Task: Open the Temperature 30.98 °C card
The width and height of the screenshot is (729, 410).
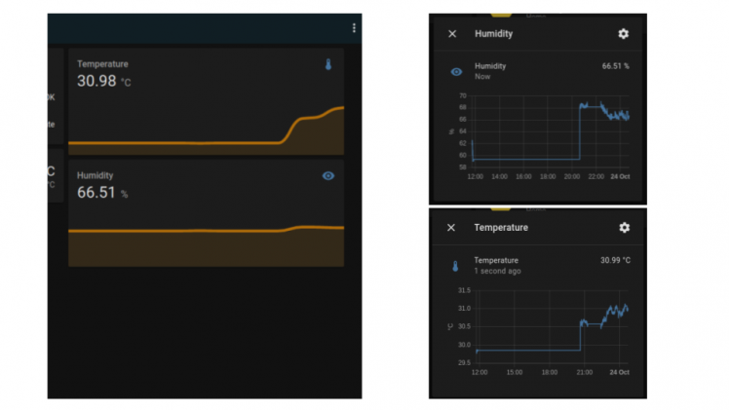Action: tap(206, 101)
